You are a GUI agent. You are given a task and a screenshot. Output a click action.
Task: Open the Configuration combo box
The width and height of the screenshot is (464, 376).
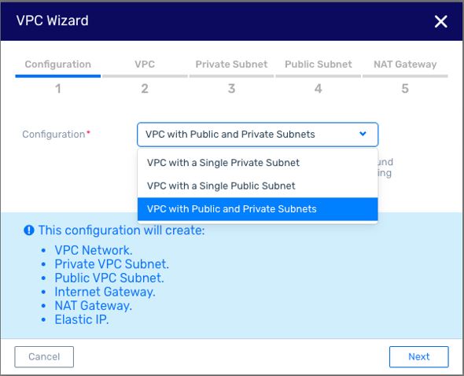[x=257, y=135]
